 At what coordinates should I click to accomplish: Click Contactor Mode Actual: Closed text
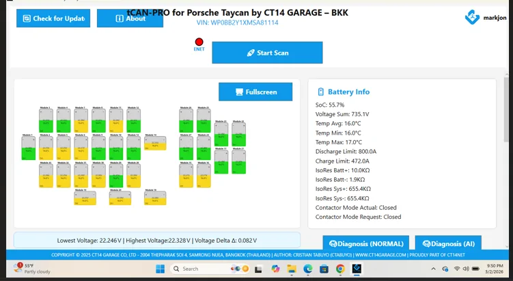356,208
